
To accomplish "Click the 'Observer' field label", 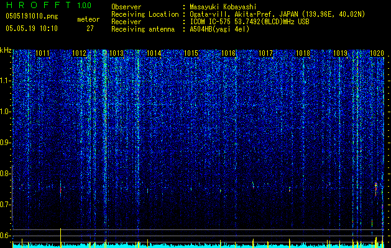I will [126, 7].
